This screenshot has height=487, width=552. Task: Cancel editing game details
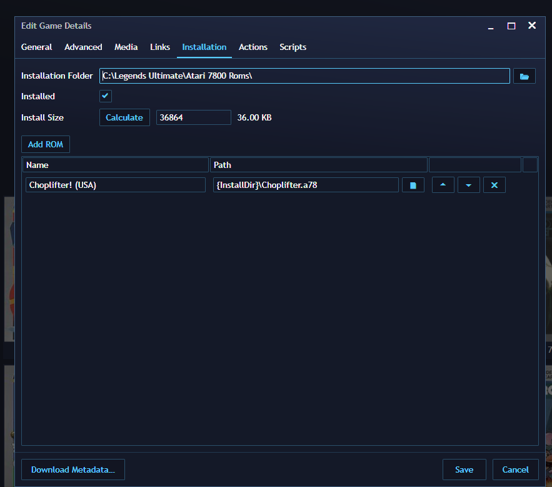pyautogui.click(x=515, y=470)
